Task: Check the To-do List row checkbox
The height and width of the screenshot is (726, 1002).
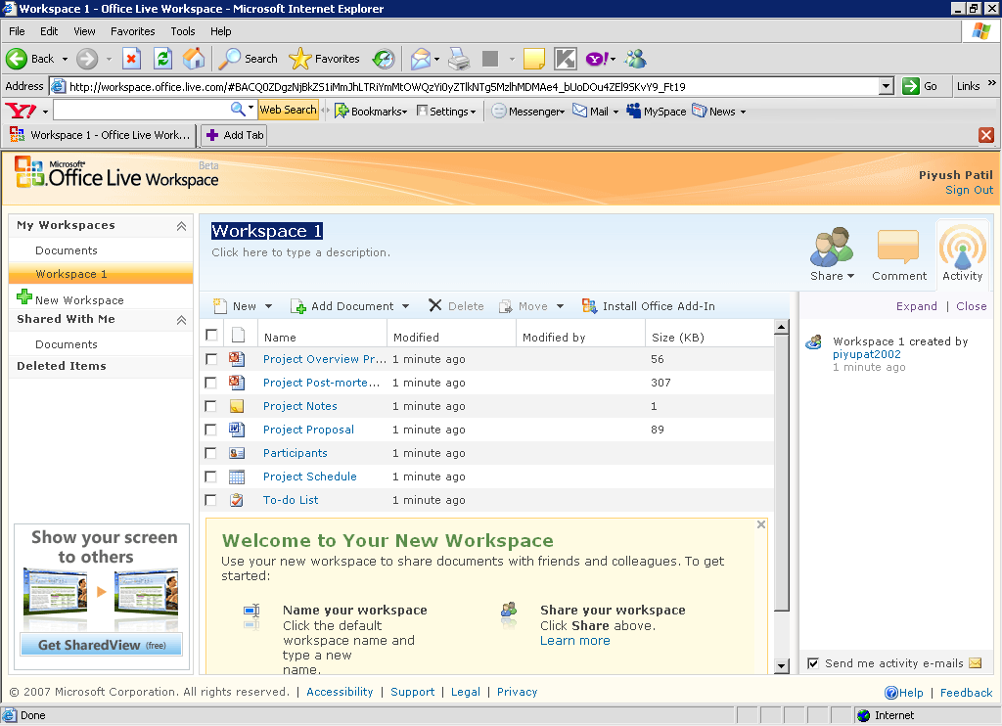Action: pos(211,500)
